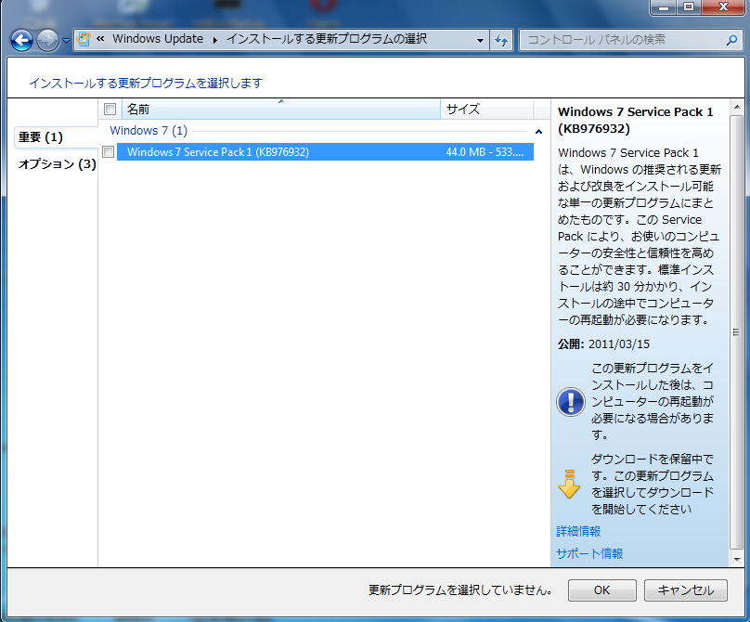Click the キャンセル button
The image size is (750, 622).
click(x=686, y=590)
